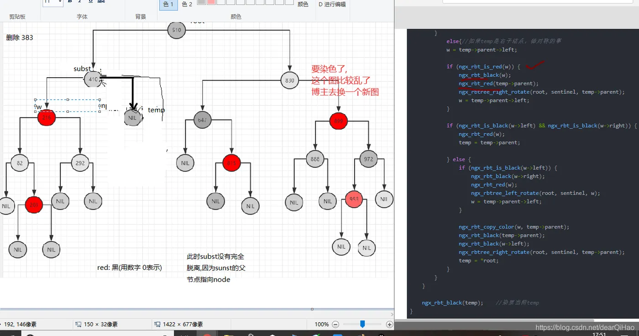Viewport: 639px width, 336px height.
Task: Toggle italic in Paint's font group
Action: pos(80,2)
